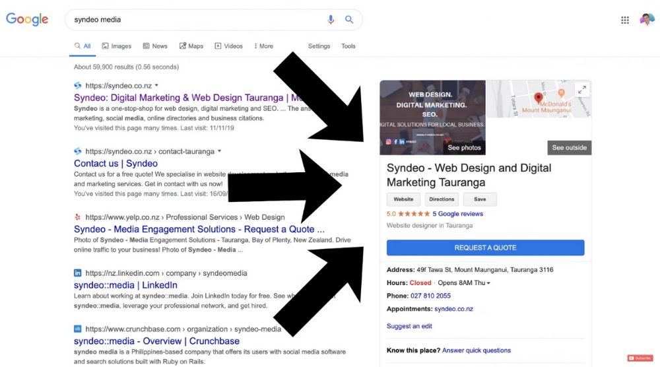Click Suggest an edit link
This screenshot has height=367, width=660.
(x=409, y=326)
